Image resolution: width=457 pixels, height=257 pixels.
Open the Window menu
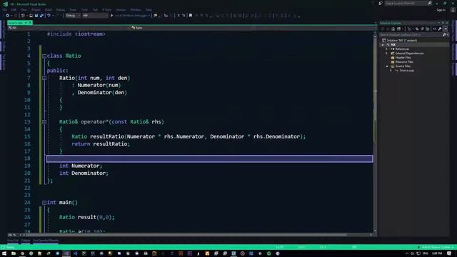(136, 9)
